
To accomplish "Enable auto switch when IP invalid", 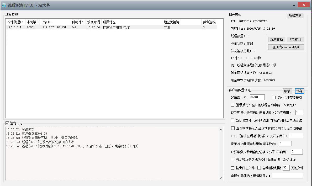I will pyautogui.click(x=232, y=160).
